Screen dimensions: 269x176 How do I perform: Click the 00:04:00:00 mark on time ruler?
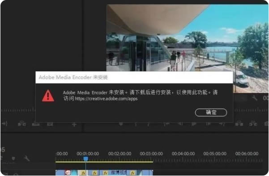pyautogui.click(x=183, y=154)
